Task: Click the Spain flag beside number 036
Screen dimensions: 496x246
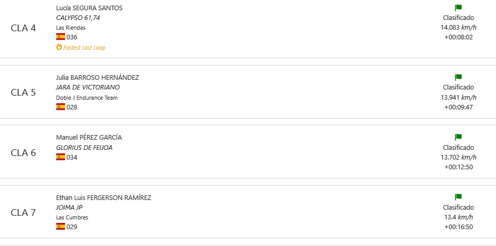Action: tap(60, 37)
